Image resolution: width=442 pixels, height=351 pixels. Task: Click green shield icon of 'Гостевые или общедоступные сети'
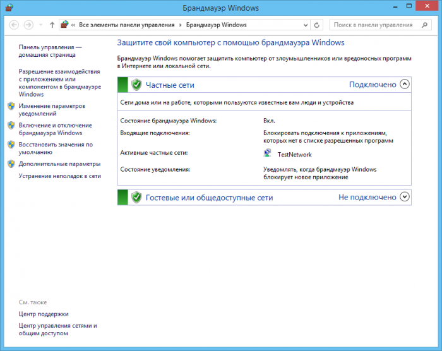[x=136, y=198]
